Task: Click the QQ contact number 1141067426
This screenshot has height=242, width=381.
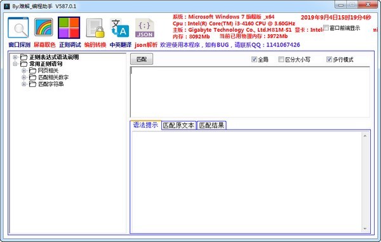Action: [283, 45]
